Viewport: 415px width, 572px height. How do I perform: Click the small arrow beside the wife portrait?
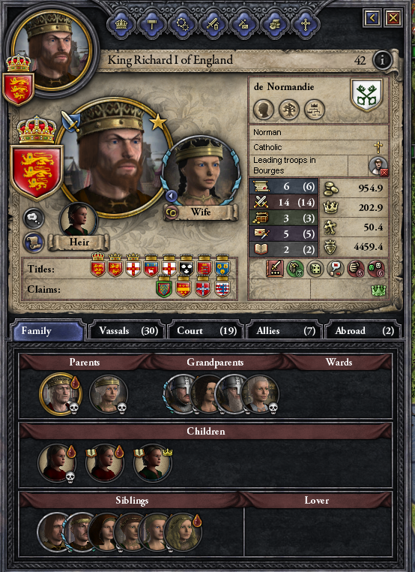(x=171, y=196)
